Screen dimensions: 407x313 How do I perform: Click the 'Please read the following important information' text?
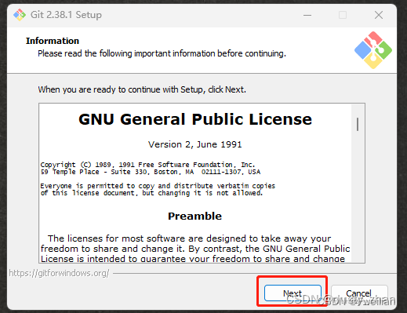[162, 53]
